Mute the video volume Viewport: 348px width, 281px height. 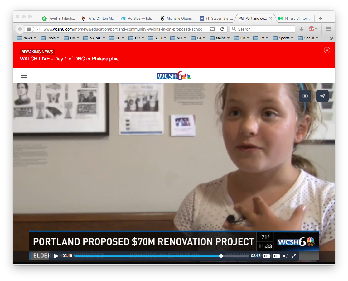pyautogui.click(x=285, y=256)
